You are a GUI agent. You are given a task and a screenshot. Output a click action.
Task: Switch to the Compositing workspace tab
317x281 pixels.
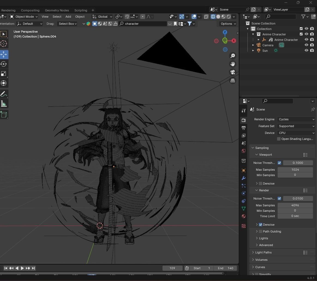pyautogui.click(x=30, y=10)
